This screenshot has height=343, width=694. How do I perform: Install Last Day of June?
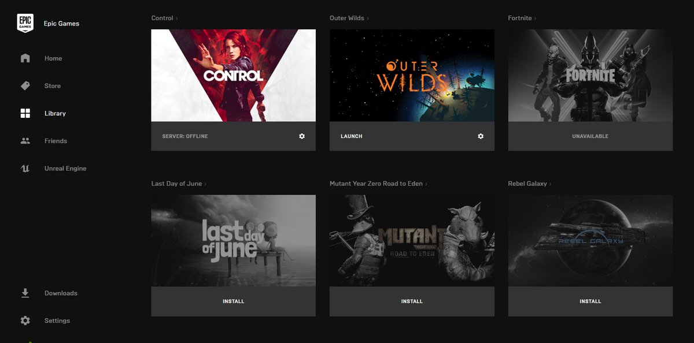[x=233, y=301]
